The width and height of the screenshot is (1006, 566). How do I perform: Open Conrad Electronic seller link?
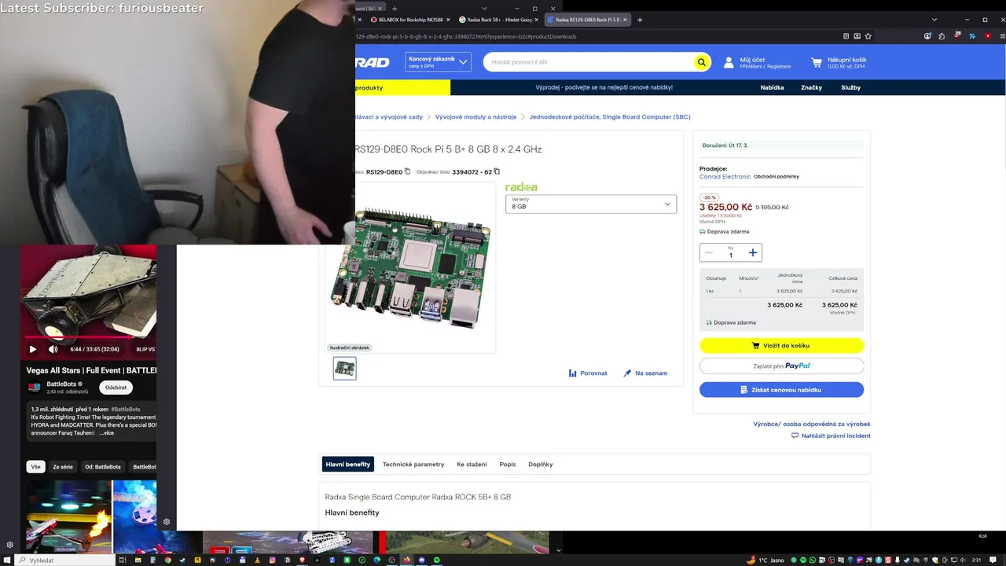[725, 177]
